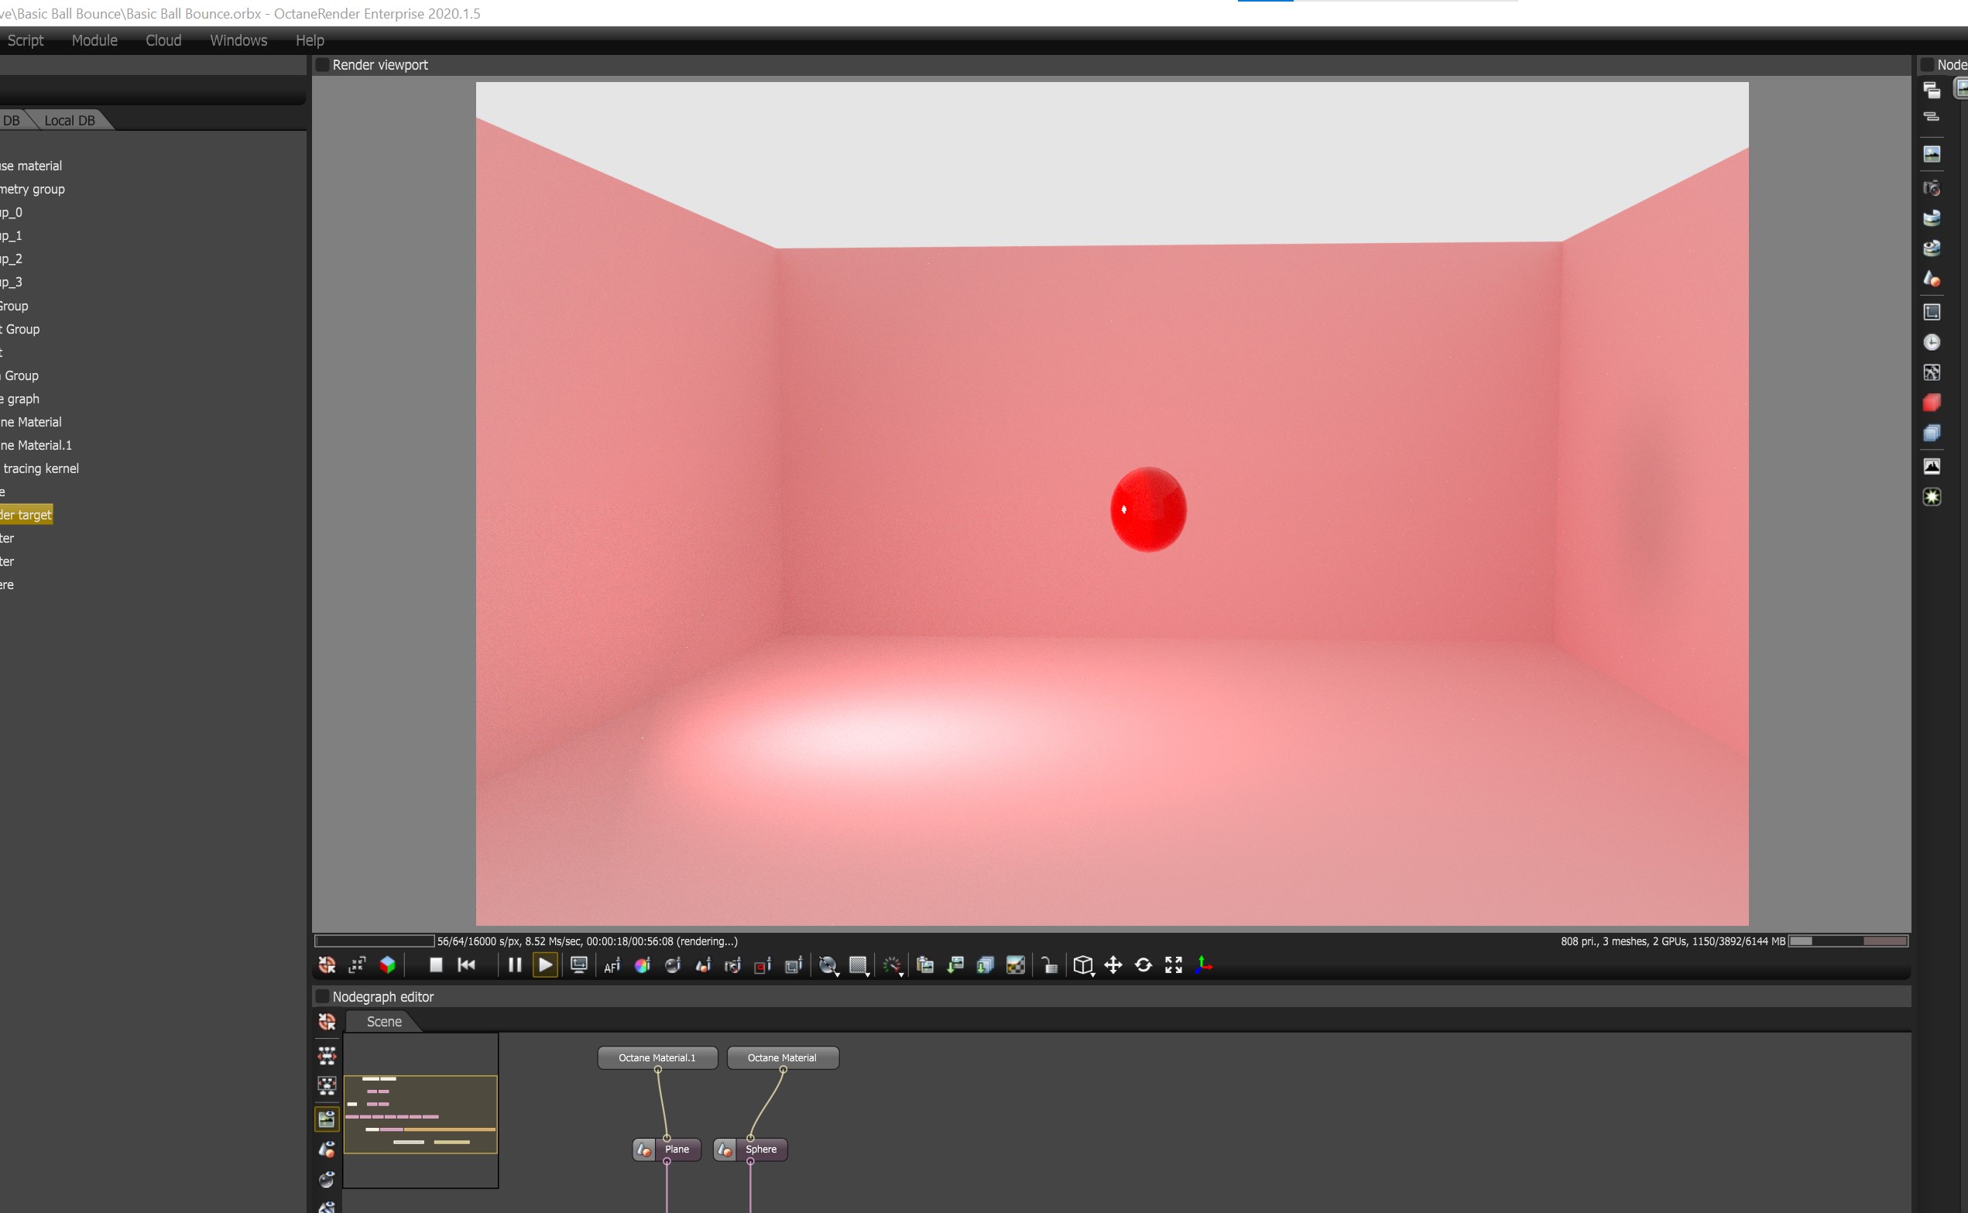Select the move gizmo tool
Image resolution: width=1968 pixels, height=1213 pixels.
coord(1113,965)
